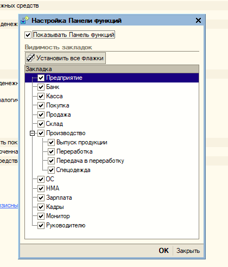Select the НМА row label
This screenshot has width=228, height=267.
pyautogui.click(x=53, y=188)
